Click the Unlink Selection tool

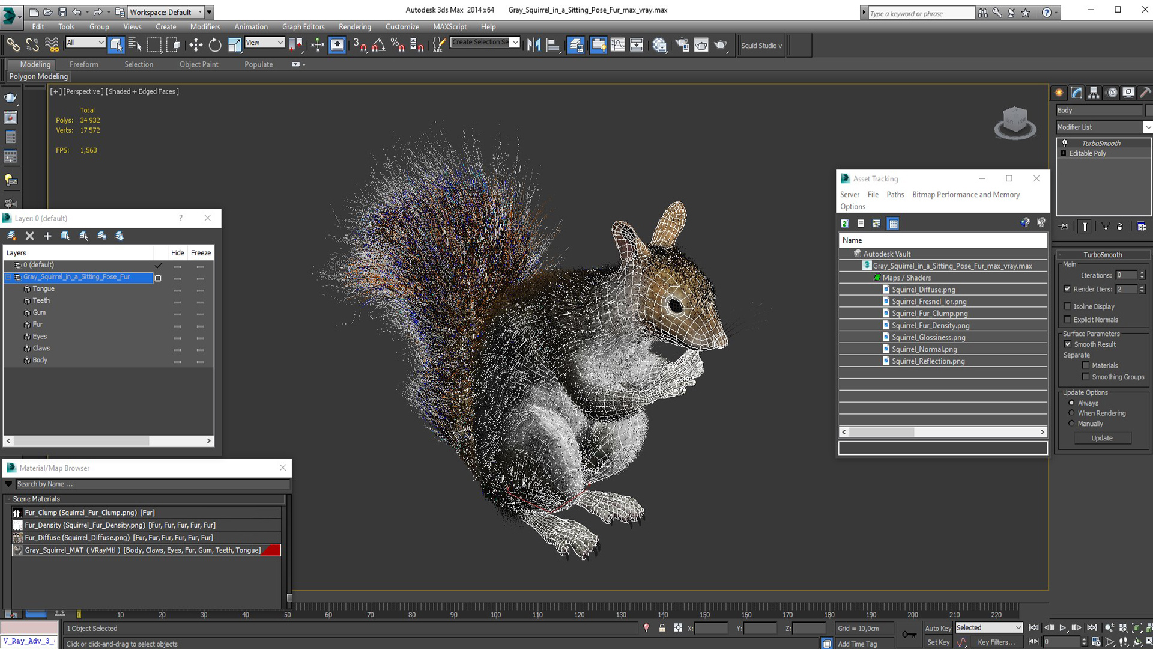[32, 45]
